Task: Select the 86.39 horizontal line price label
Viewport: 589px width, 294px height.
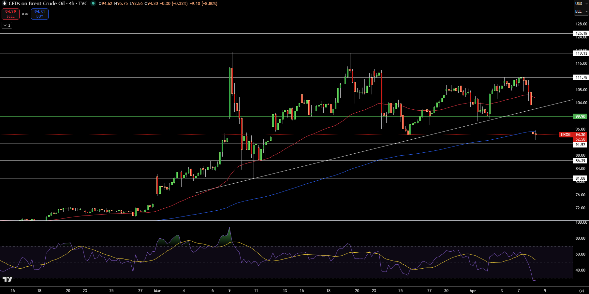Action: 580,161
